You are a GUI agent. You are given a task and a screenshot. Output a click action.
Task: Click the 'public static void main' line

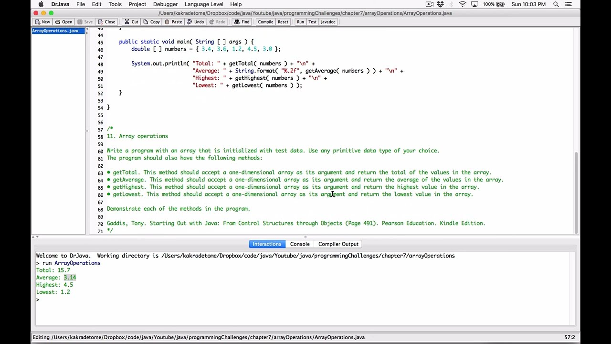click(186, 42)
